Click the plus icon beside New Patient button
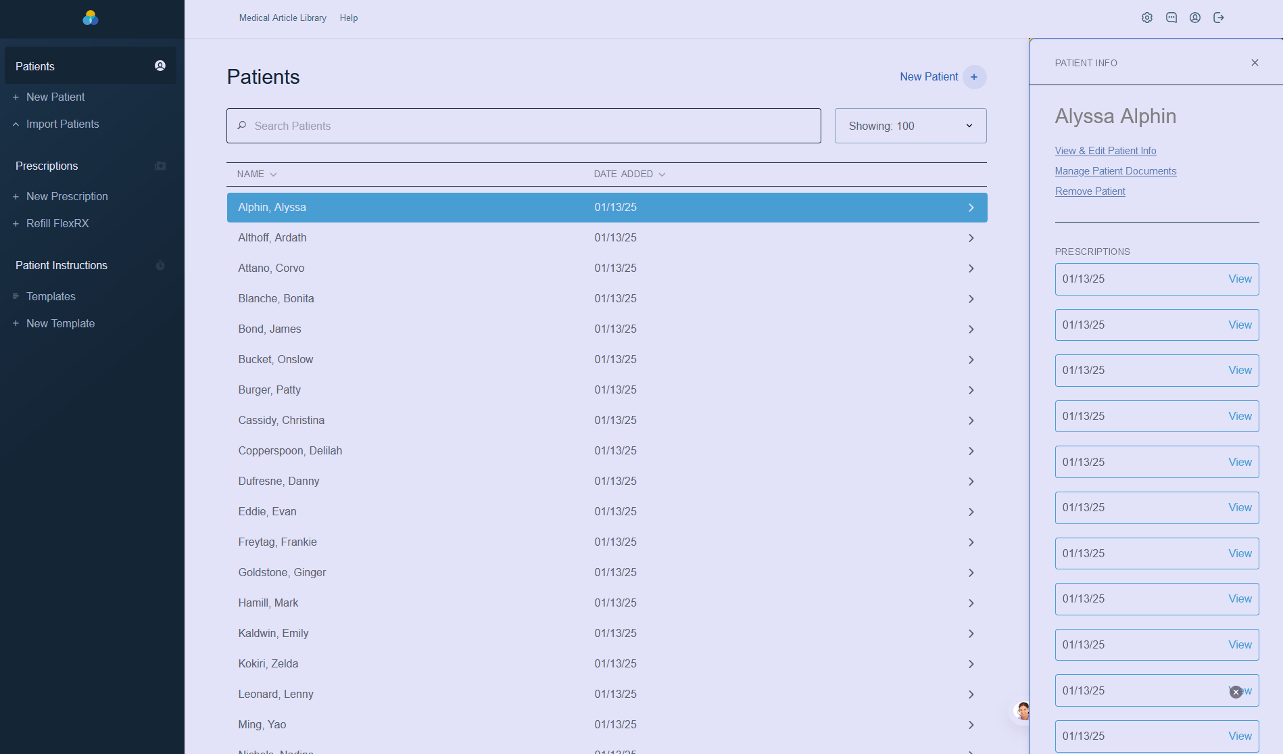This screenshot has height=754, width=1283. click(x=974, y=77)
